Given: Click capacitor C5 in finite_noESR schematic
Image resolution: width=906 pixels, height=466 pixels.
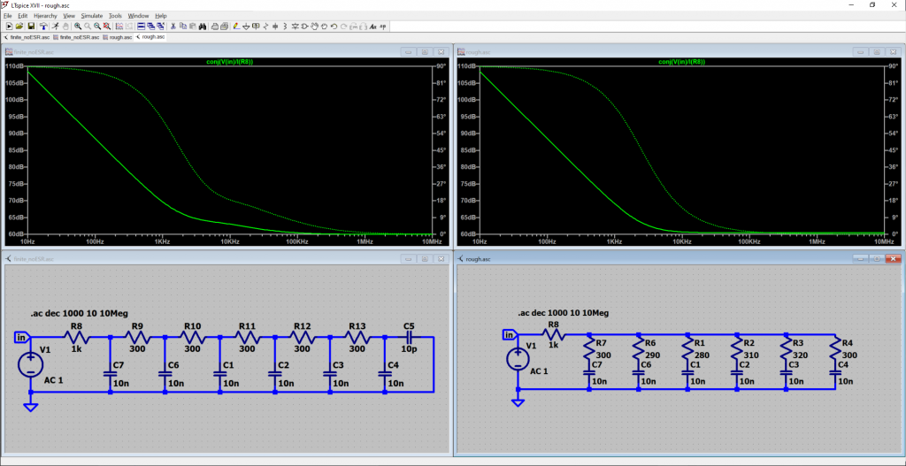Looking at the screenshot, I should tap(409, 336).
